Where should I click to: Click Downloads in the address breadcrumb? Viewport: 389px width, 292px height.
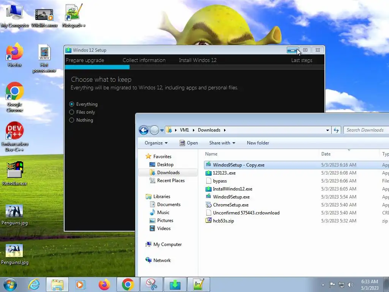coord(209,130)
